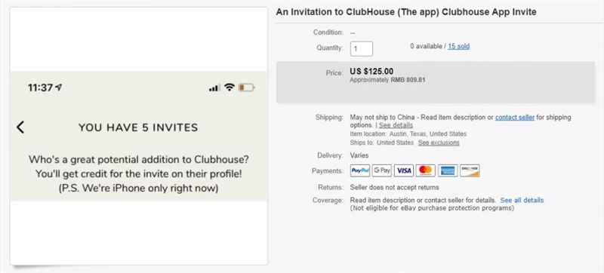Screen dimensions: 604x273
Task: Select the VISA card icon
Action: pos(404,170)
